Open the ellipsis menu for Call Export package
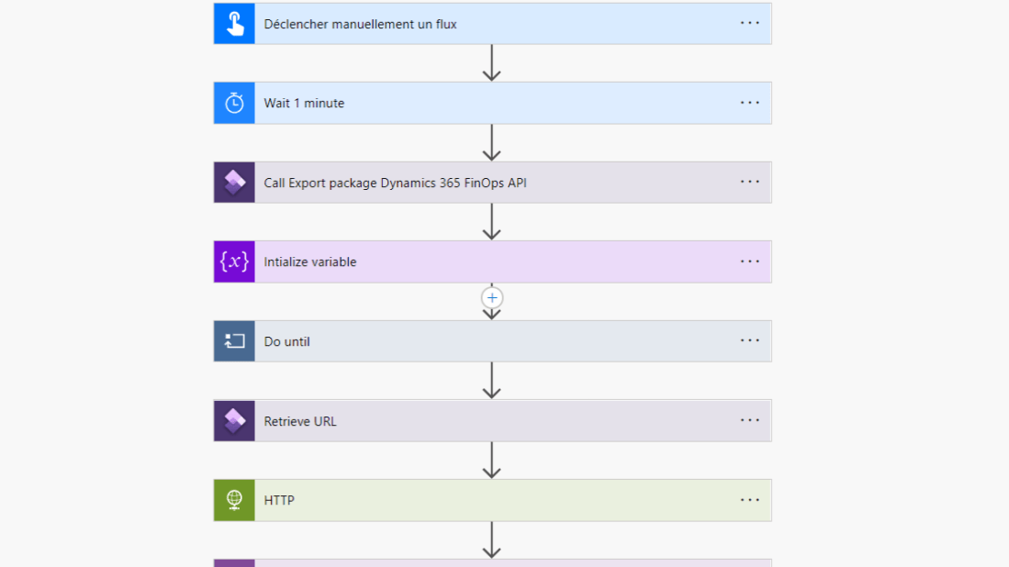1009x567 pixels. tap(750, 182)
